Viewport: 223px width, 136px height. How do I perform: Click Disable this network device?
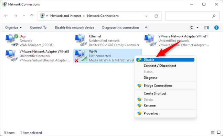point(75,27)
